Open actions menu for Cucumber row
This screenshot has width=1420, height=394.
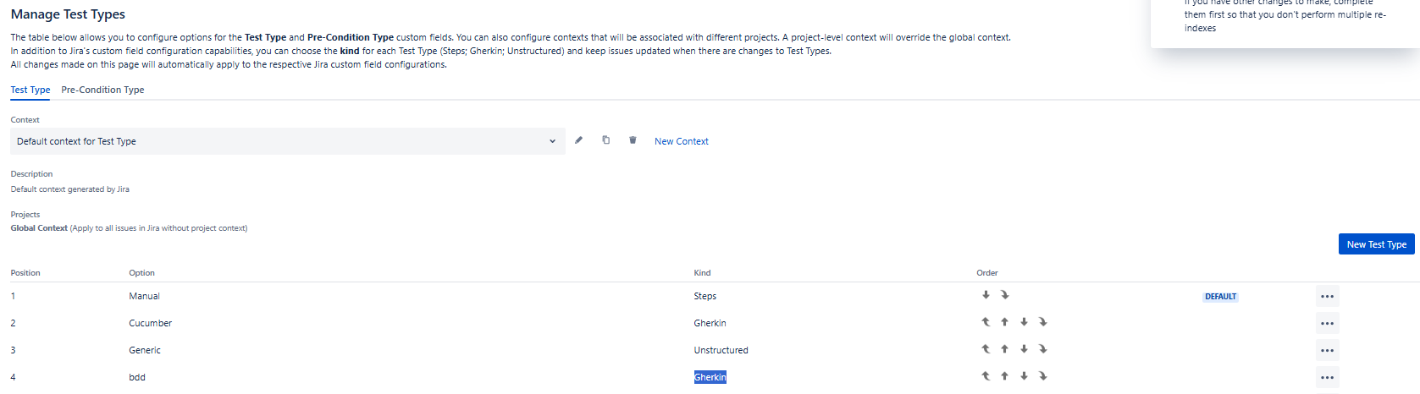tap(1327, 324)
